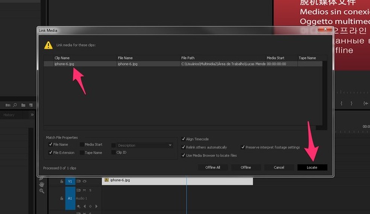Click the Offline All button
The width and height of the screenshot is (370, 214).
click(x=212, y=168)
